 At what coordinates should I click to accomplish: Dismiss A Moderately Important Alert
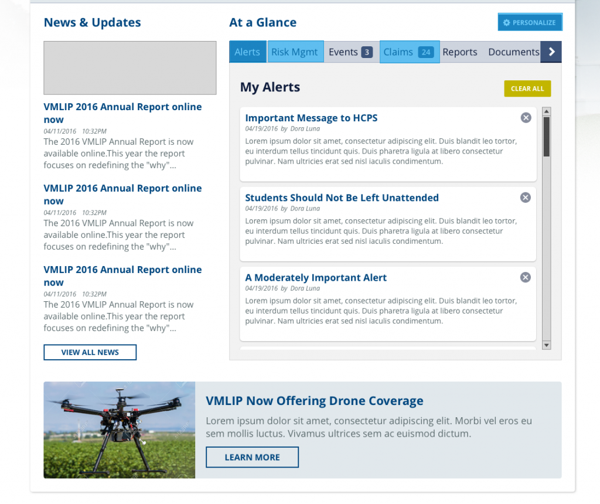coord(526,277)
